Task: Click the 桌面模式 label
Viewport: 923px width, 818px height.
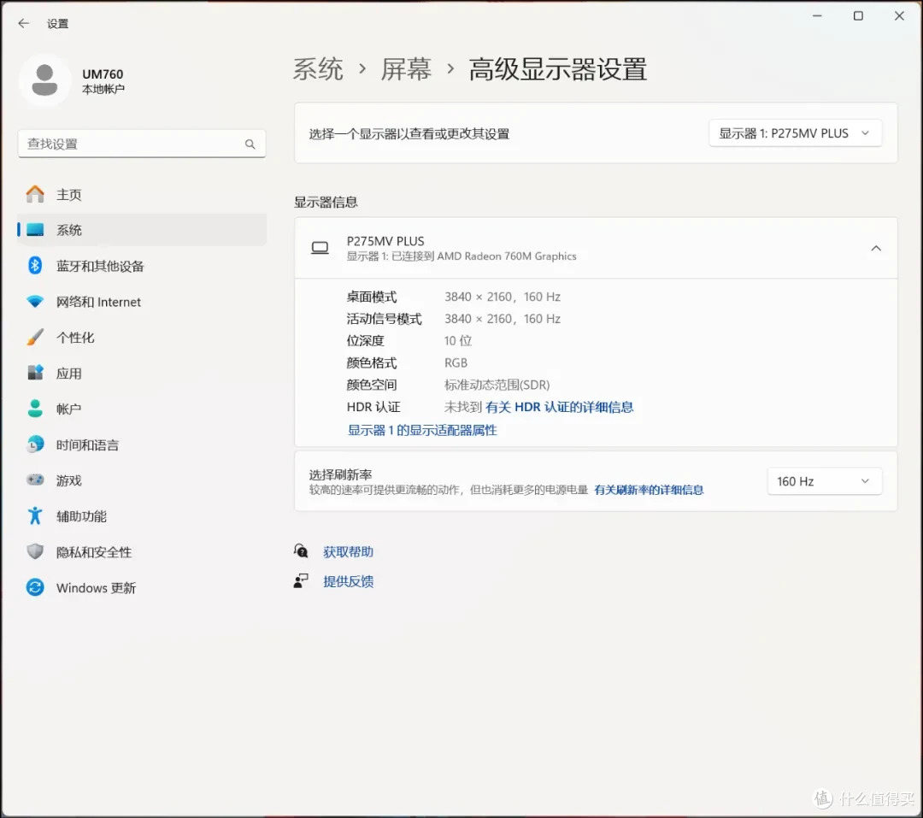Action: tap(372, 297)
